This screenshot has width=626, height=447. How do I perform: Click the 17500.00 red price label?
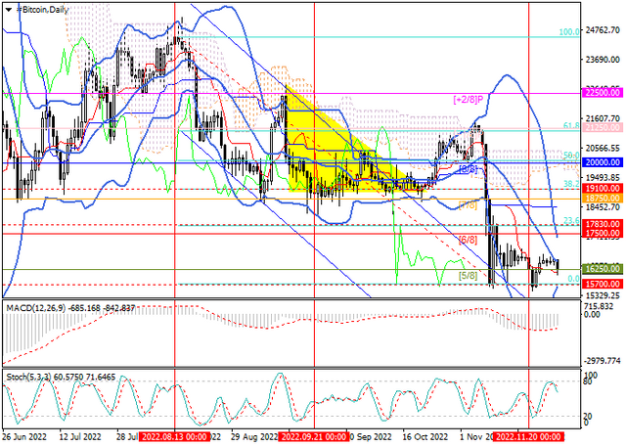(603, 233)
